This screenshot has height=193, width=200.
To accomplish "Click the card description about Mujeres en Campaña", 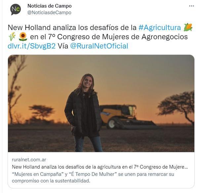I will pyautogui.click(x=93, y=177).
